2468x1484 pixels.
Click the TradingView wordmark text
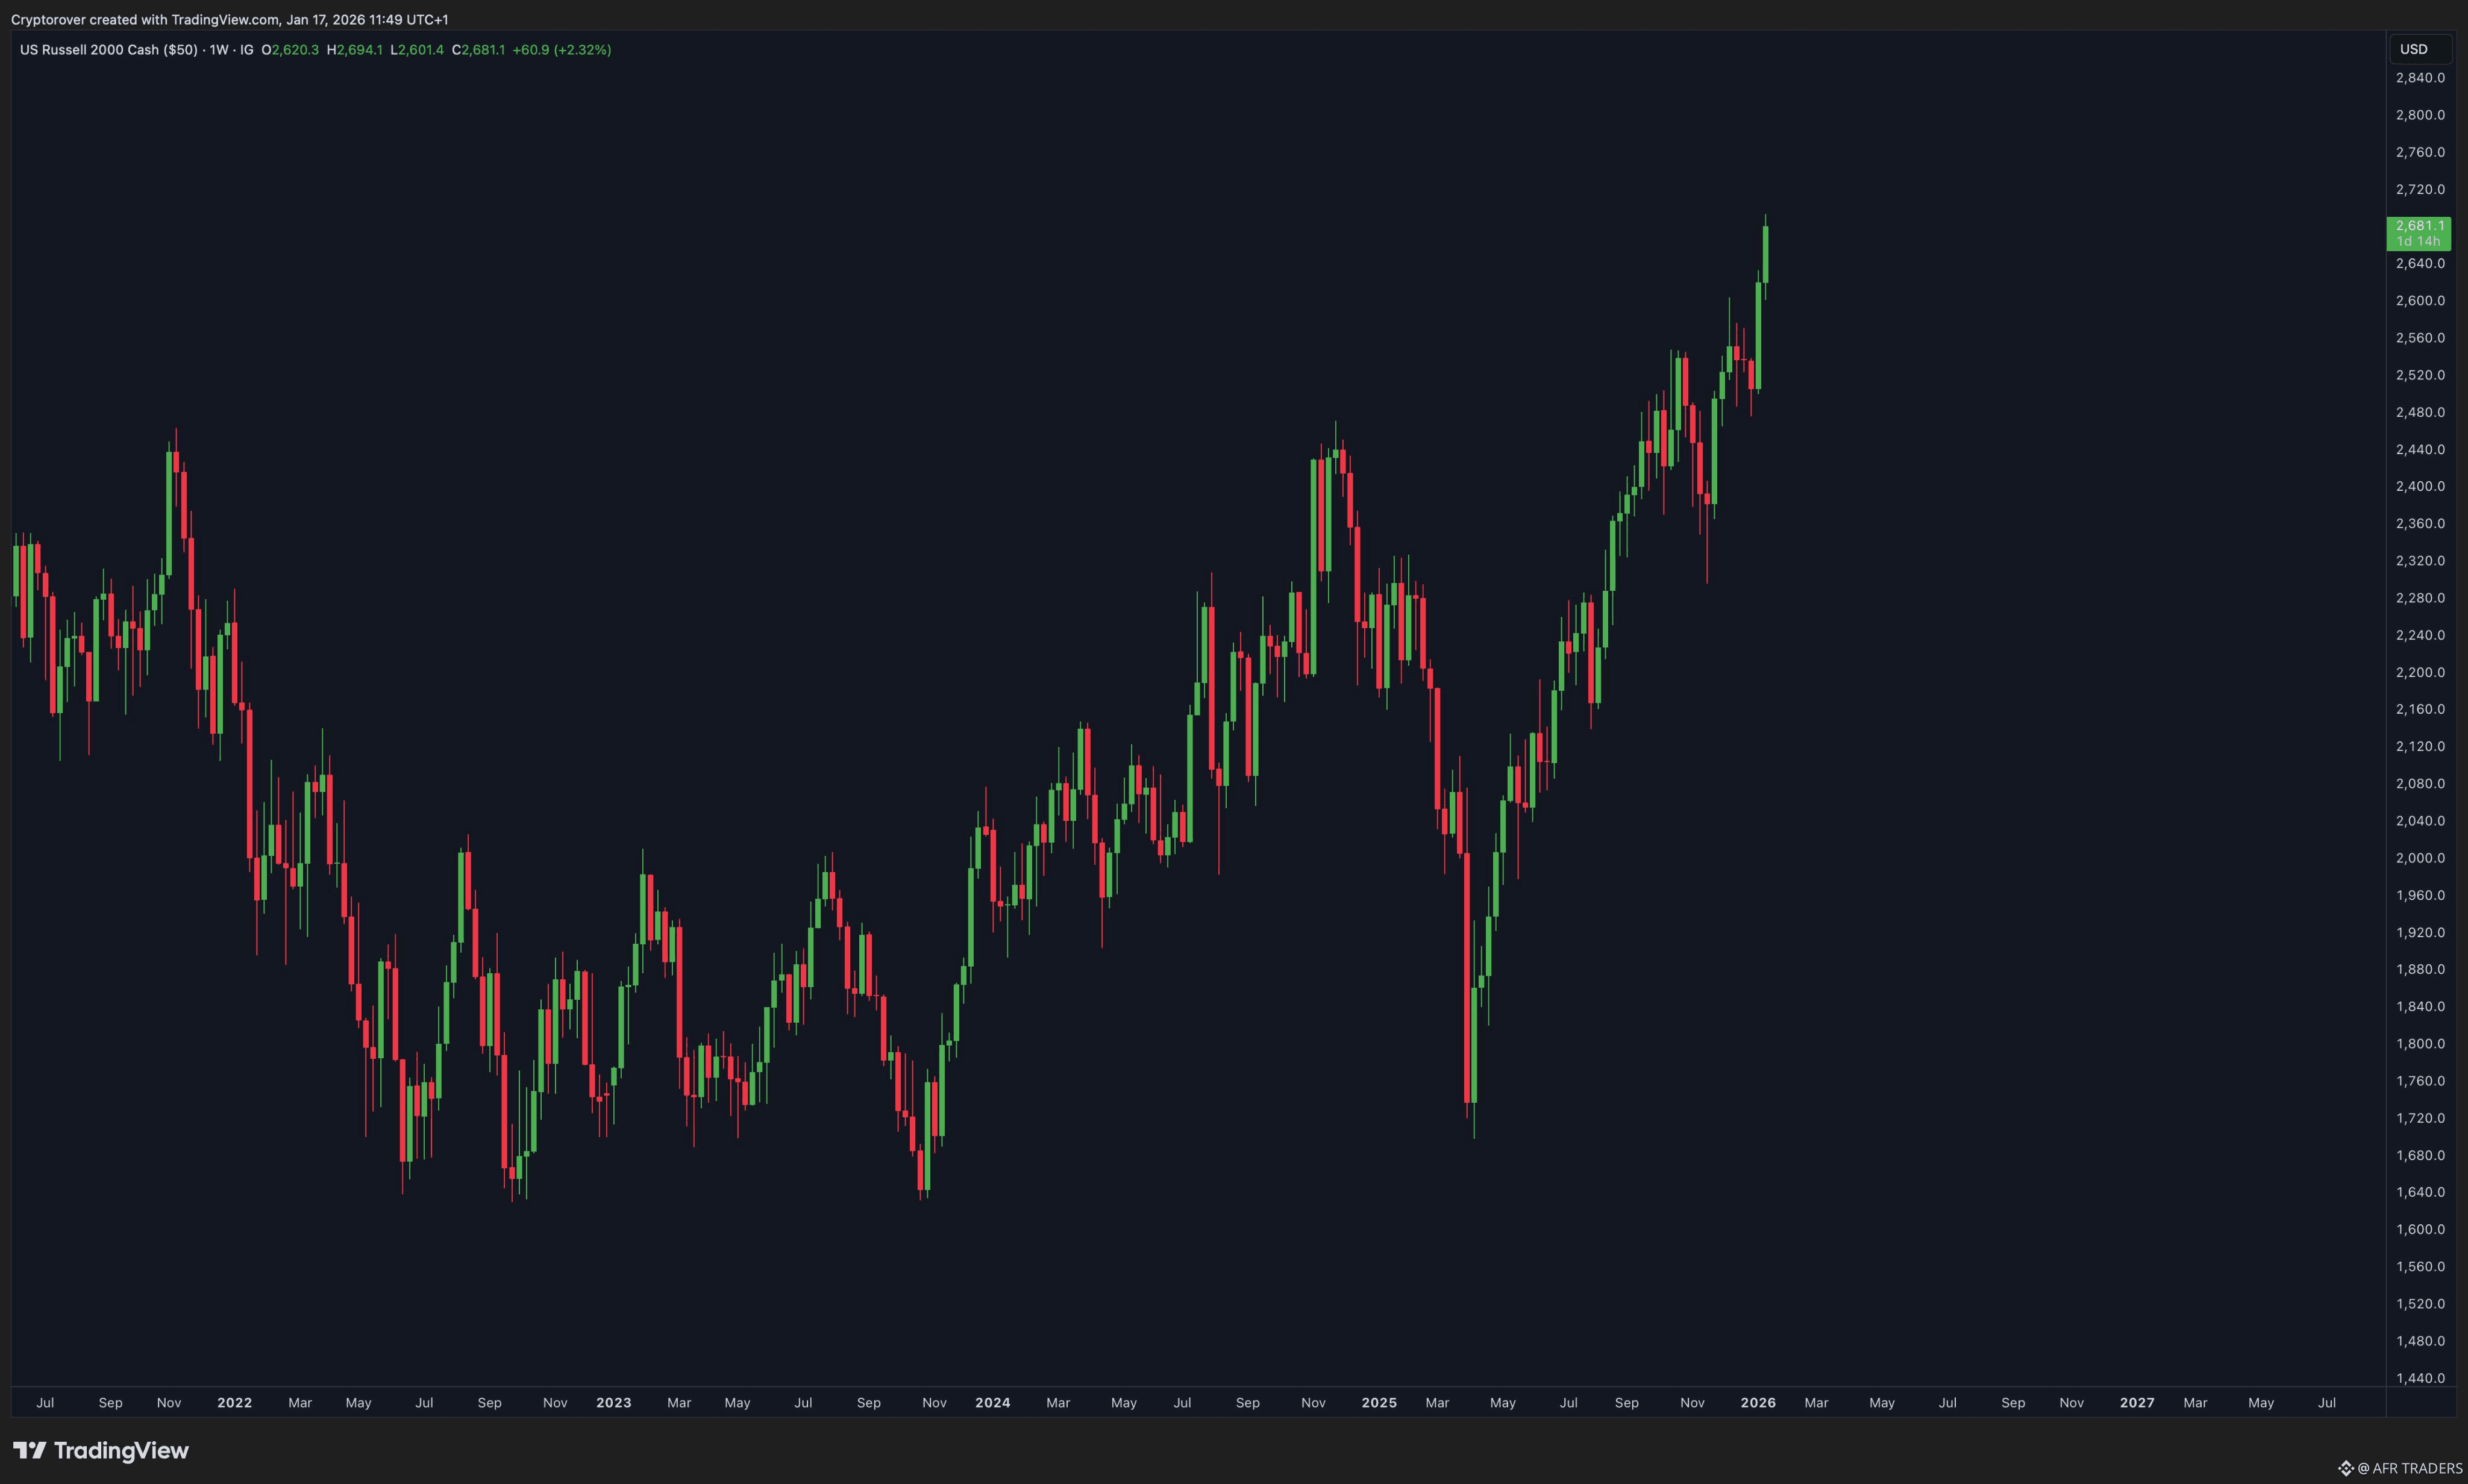(121, 1450)
